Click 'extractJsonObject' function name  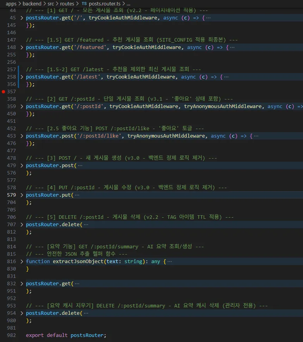[x=78, y=261]
